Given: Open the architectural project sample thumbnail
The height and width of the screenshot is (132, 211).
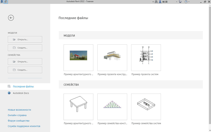Looking at the screenshot, I should [x=78, y=57].
